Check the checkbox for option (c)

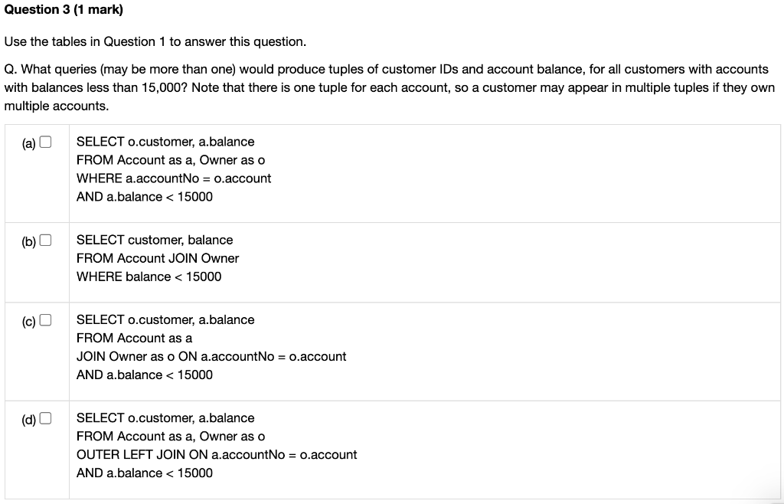pos(45,319)
